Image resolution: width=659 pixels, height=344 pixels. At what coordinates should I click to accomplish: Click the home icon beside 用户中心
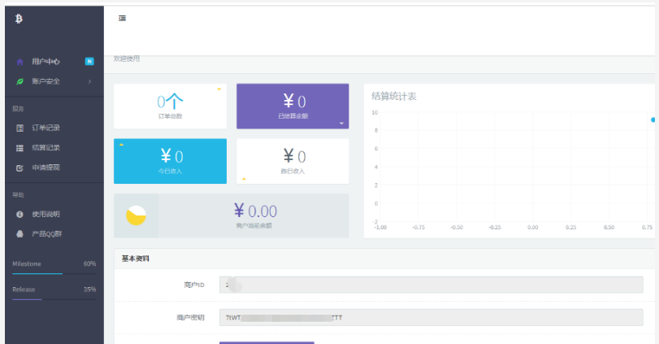tap(20, 62)
